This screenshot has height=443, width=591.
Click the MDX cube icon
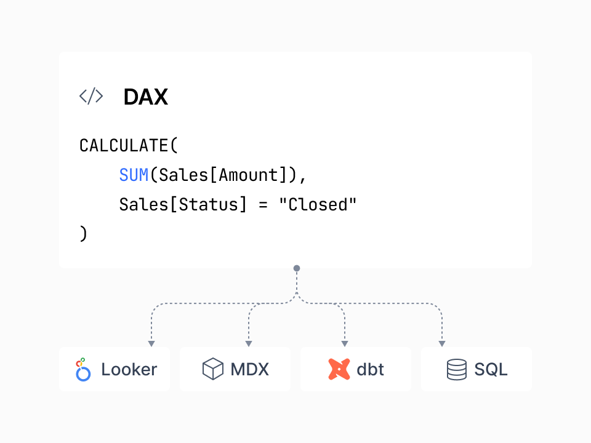[x=213, y=369]
